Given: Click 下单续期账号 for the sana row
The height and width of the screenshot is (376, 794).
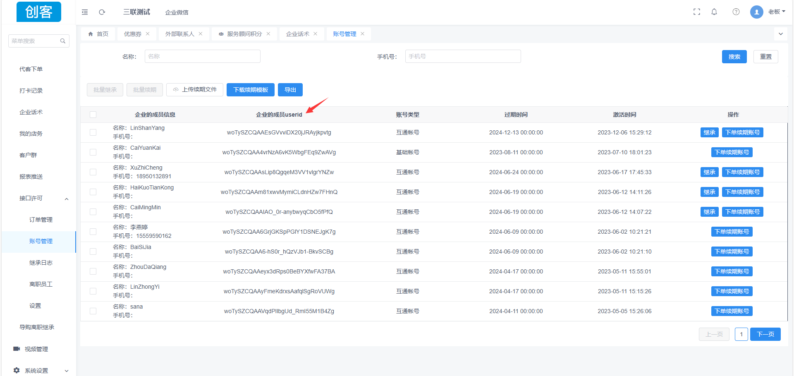Looking at the screenshot, I should [x=732, y=311].
